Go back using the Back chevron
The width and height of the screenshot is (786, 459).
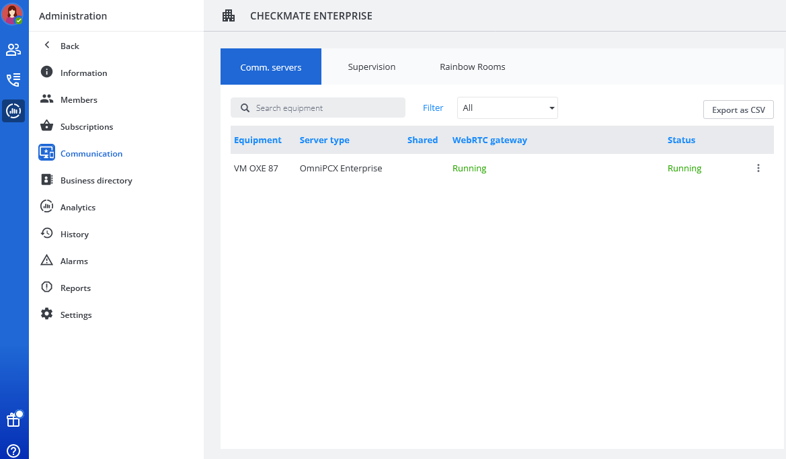(x=47, y=46)
